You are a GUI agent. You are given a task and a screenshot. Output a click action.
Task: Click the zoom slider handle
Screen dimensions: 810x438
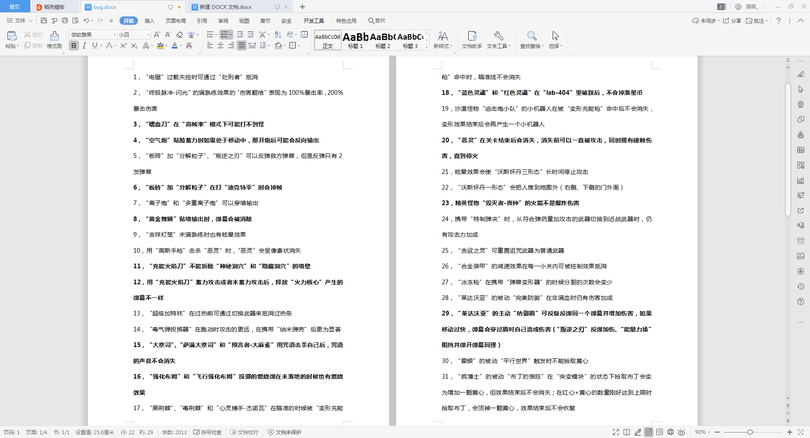point(750,432)
